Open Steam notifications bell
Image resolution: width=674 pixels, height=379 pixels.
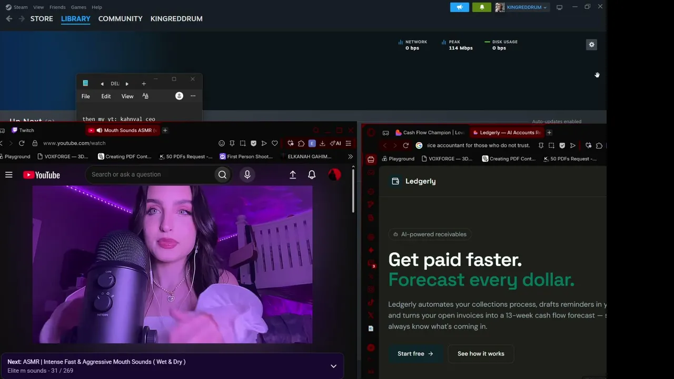click(x=482, y=7)
